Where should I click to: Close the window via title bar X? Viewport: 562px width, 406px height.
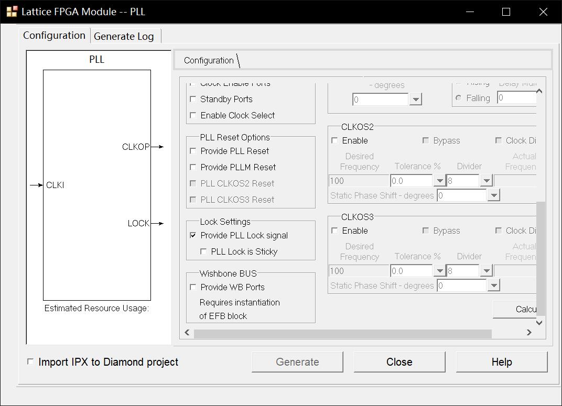point(543,12)
